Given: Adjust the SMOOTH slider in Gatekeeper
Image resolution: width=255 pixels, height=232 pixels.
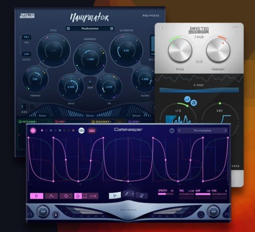Looking at the screenshot, I should click(x=165, y=194).
